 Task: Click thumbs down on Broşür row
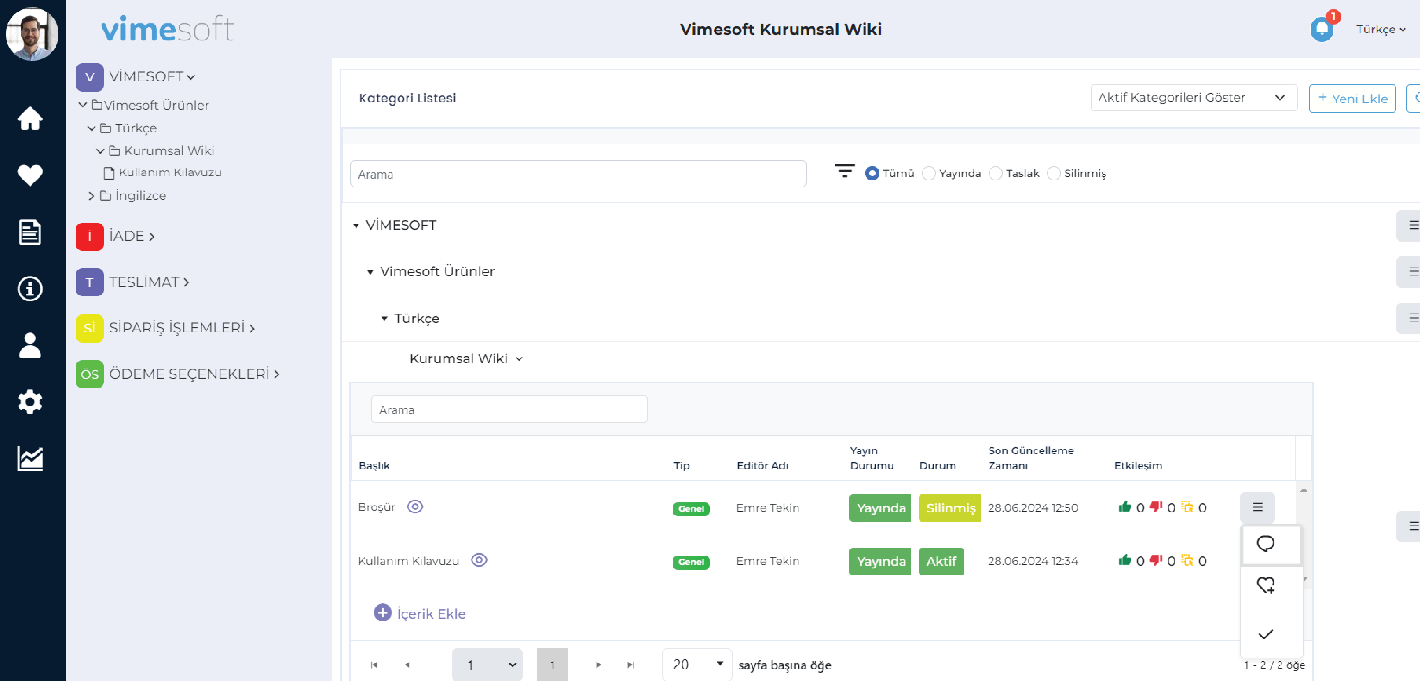[x=1156, y=507]
